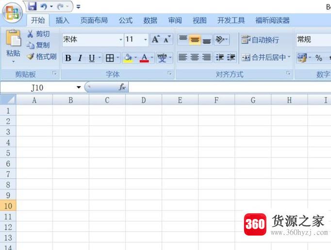Select column D header

click(x=144, y=100)
